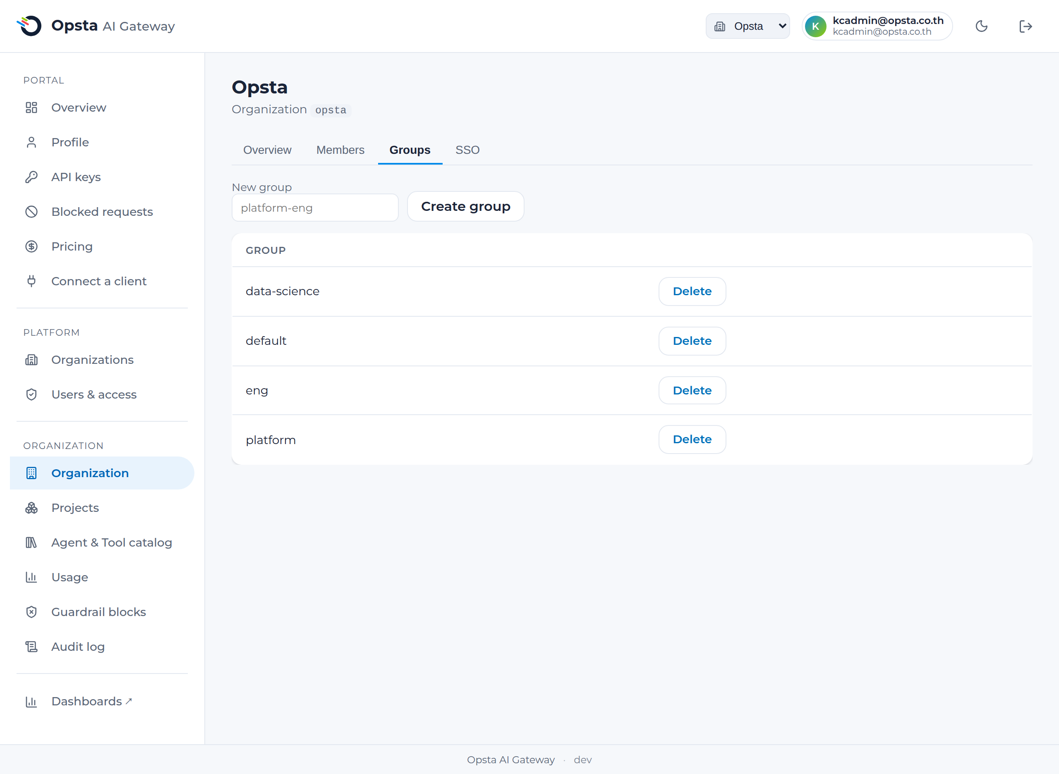
Task: Click the eng group name
Action: 257,391
